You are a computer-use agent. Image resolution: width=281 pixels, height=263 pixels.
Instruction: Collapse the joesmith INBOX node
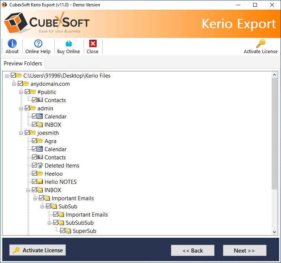[28, 190]
